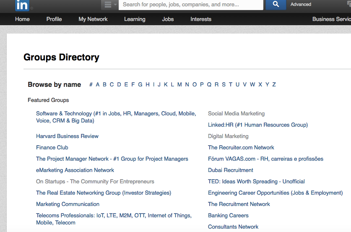Viewport: 351px width, 232px height.
Task: Open the My Network menu
Action: coord(93,19)
